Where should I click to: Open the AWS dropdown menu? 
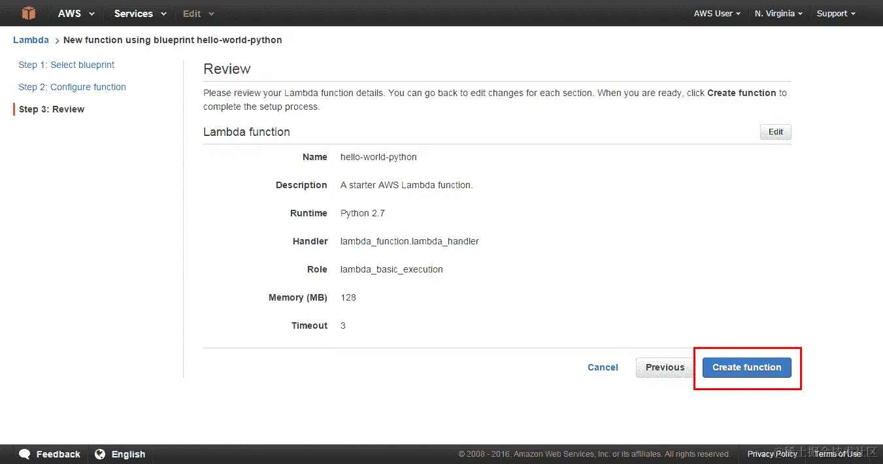click(x=76, y=13)
